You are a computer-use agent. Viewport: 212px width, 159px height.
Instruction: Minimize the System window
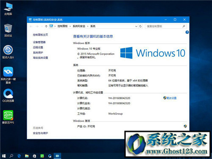(166, 20)
